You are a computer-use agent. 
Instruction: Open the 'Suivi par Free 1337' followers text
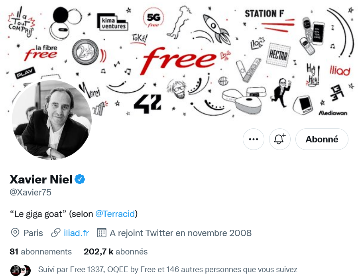(x=167, y=270)
